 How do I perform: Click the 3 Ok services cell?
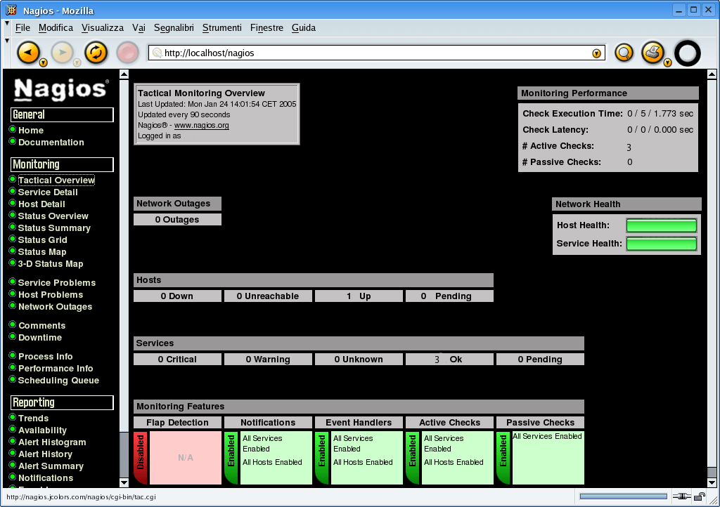point(449,360)
